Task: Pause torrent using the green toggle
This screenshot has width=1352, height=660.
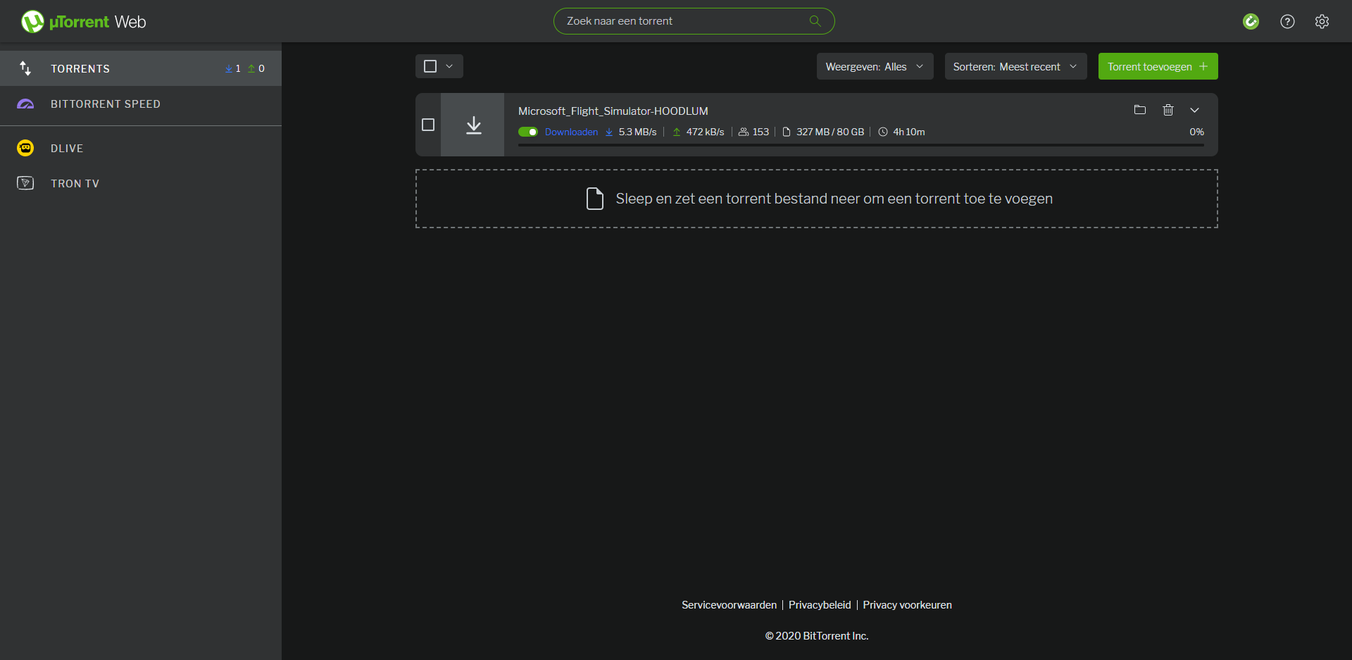Action: coord(528,132)
